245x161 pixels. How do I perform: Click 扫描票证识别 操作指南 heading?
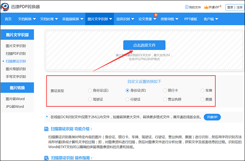tap(72, 158)
